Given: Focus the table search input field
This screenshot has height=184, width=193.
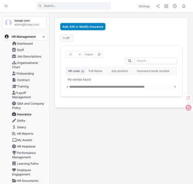Looking at the screenshot, I should point(156,61).
